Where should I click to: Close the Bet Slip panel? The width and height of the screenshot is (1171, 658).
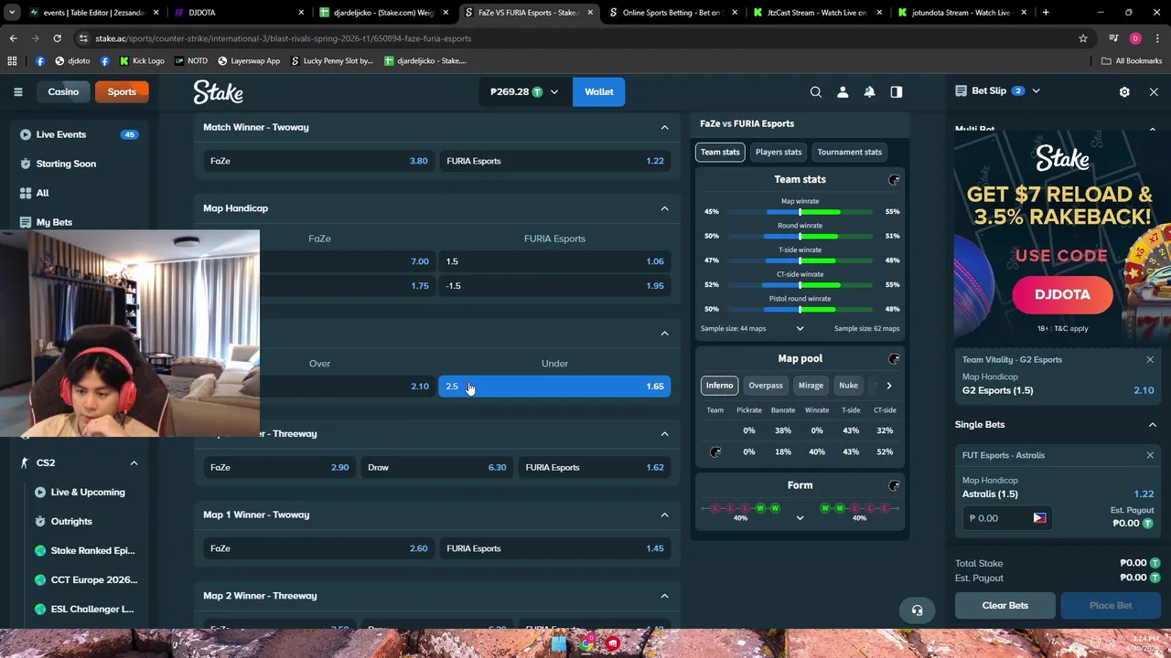[1154, 91]
